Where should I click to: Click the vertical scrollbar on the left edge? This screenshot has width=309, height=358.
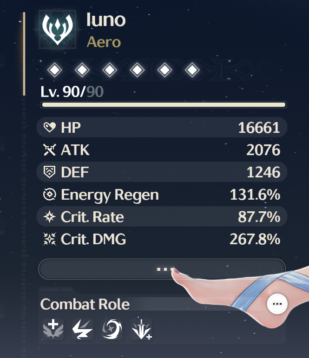coord(24,54)
